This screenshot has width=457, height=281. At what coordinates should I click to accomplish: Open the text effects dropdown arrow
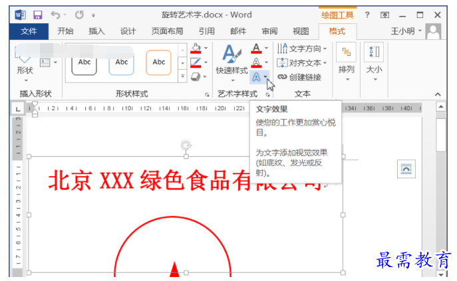[265, 76]
